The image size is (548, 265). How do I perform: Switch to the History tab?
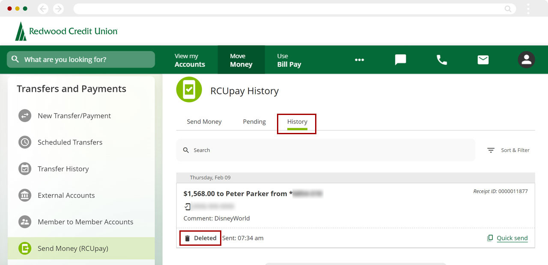[x=297, y=122]
